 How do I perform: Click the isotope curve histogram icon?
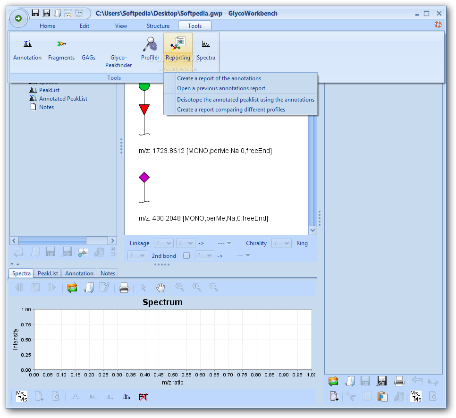[126, 397]
